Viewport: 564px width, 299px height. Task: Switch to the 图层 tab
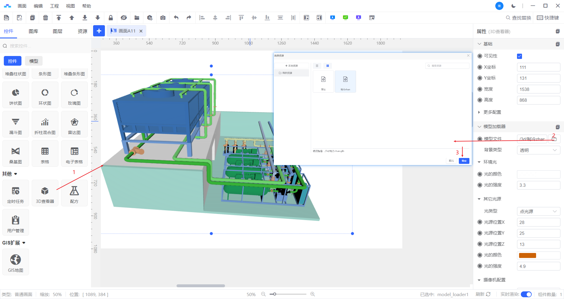58,31
